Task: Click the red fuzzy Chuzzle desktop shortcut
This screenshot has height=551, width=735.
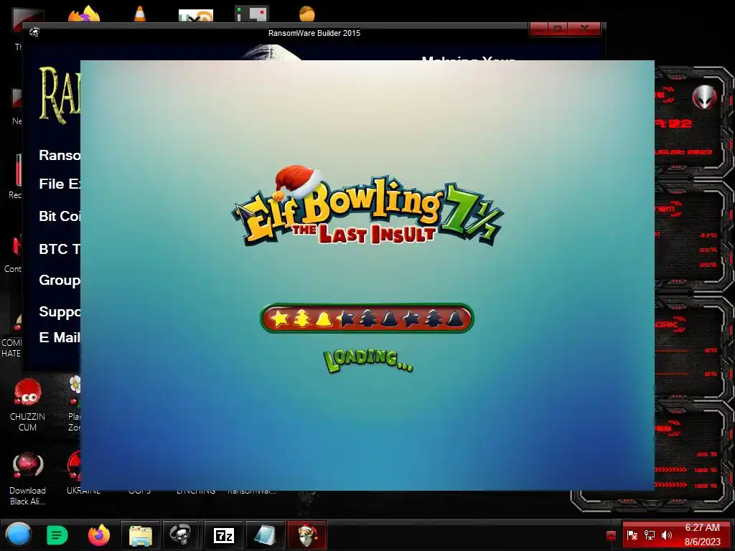Action: tap(28, 405)
